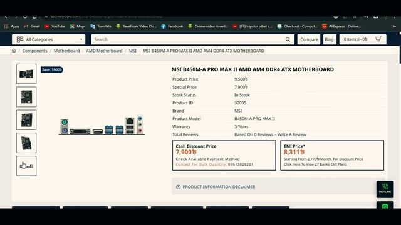
Task: Select the fourth motherboard thumbnail
Action: coord(26,143)
